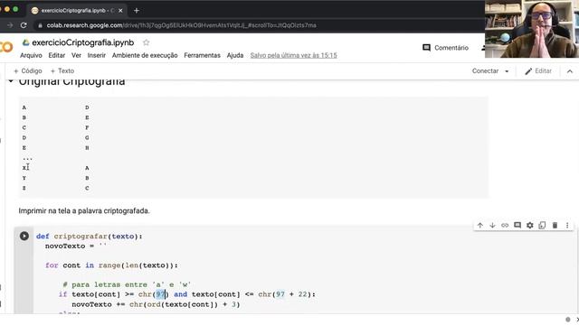This screenshot has width=579, height=325.
Task: Click text 'Imprimir na tela a palavra criptografada.'
Action: coord(84,210)
